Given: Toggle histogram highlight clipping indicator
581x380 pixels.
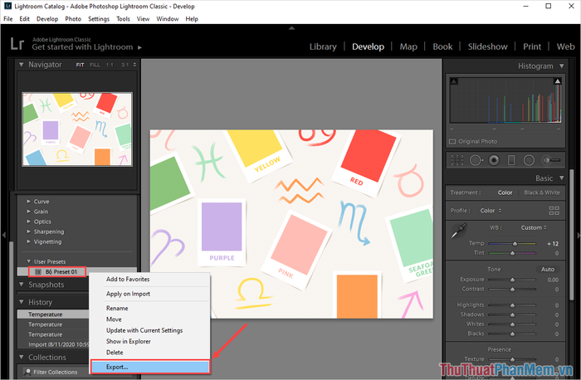Looking at the screenshot, I should 556,81.
